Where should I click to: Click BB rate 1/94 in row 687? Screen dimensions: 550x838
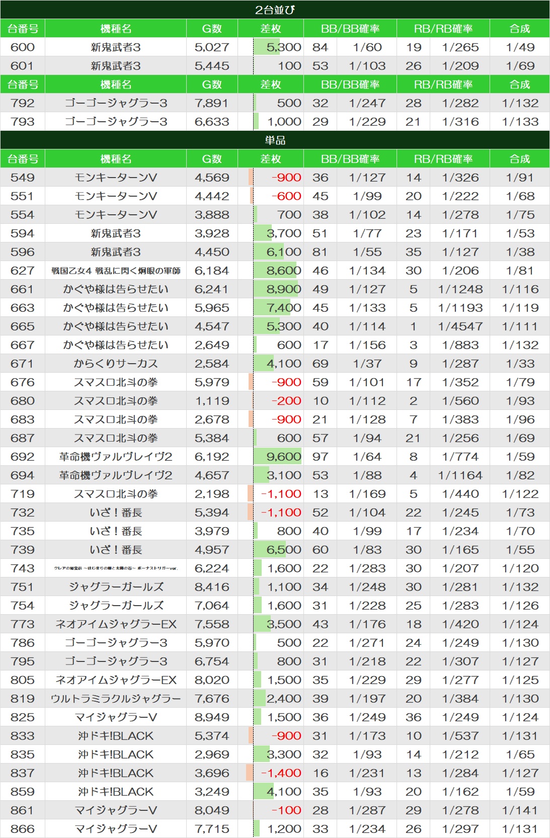(367, 438)
